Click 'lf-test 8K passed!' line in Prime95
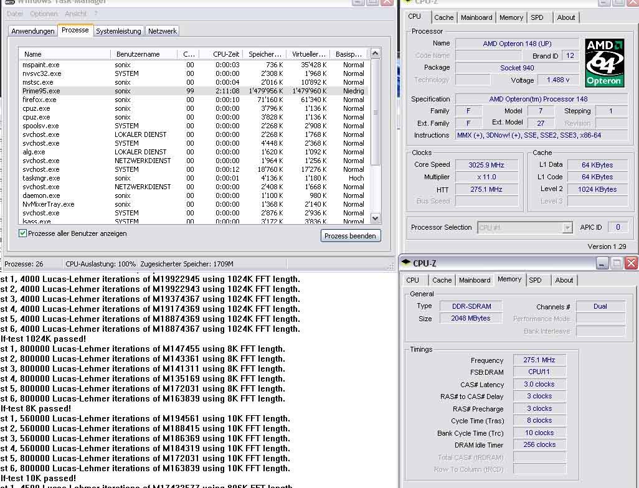 click(36, 408)
